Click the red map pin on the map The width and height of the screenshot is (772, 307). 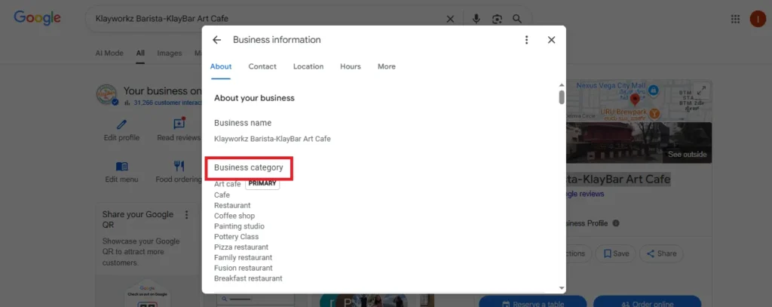(x=635, y=100)
